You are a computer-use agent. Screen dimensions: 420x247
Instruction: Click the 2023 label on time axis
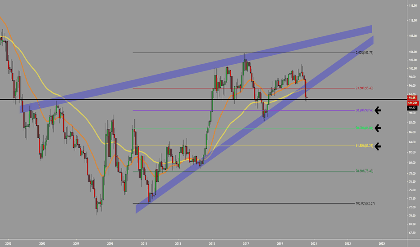tap(348, 243)
